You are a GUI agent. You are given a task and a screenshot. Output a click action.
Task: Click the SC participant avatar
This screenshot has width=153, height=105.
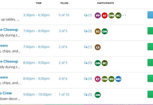[x=98, y=31]
